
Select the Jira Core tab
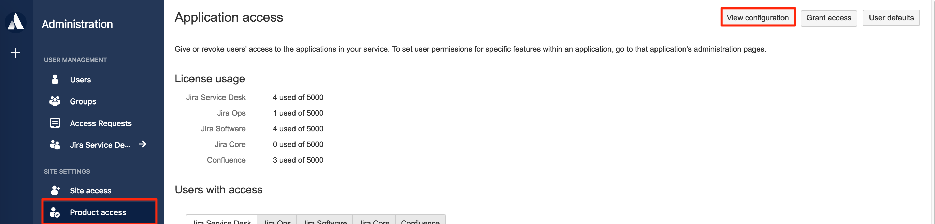[x=374, y=222]
